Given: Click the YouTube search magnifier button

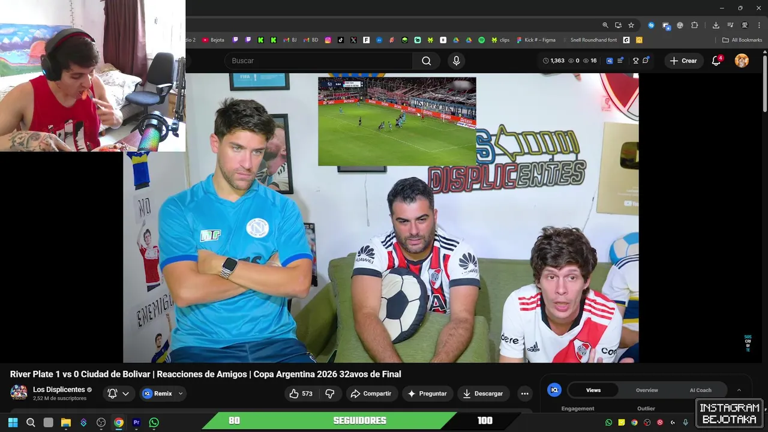Looking at the screenshot, I should tap(426, 61).
